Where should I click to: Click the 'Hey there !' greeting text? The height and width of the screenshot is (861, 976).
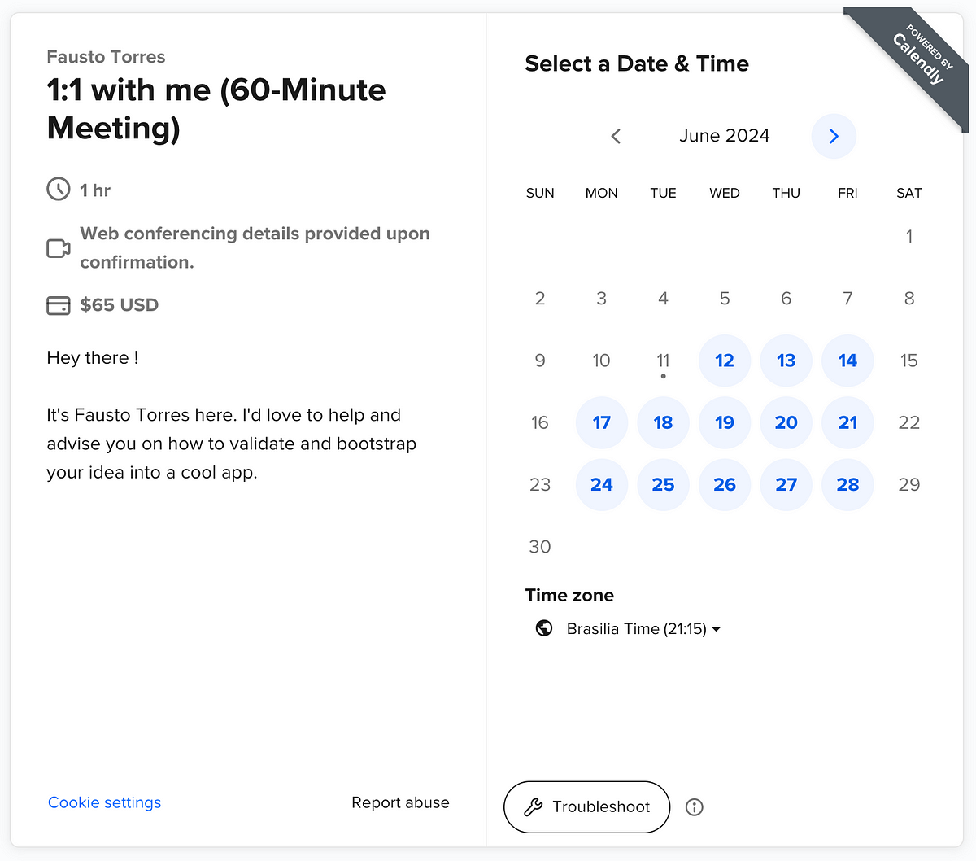point(93,358)
